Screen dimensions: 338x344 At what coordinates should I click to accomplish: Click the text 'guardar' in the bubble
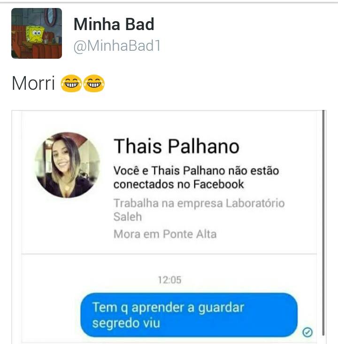click(x=221, y=308)
